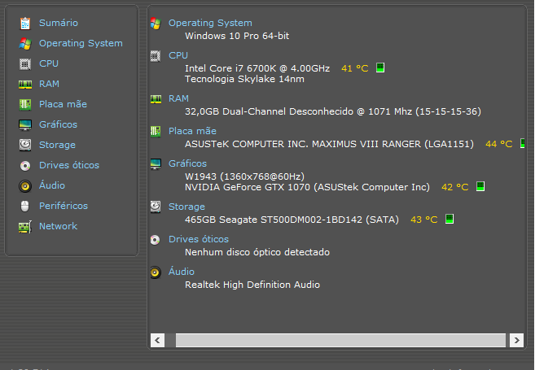
Task: Click the Drives óticos heading link in summary
Action: click(199, 239)
